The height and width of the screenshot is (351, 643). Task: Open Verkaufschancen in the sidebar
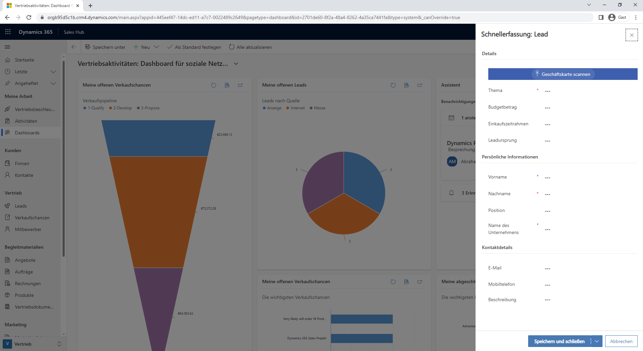(32, 218)
